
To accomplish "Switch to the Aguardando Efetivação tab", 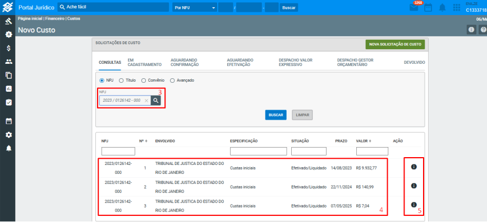I will 240,62.
